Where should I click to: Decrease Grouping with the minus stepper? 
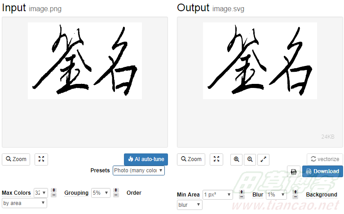click(116, 195)
